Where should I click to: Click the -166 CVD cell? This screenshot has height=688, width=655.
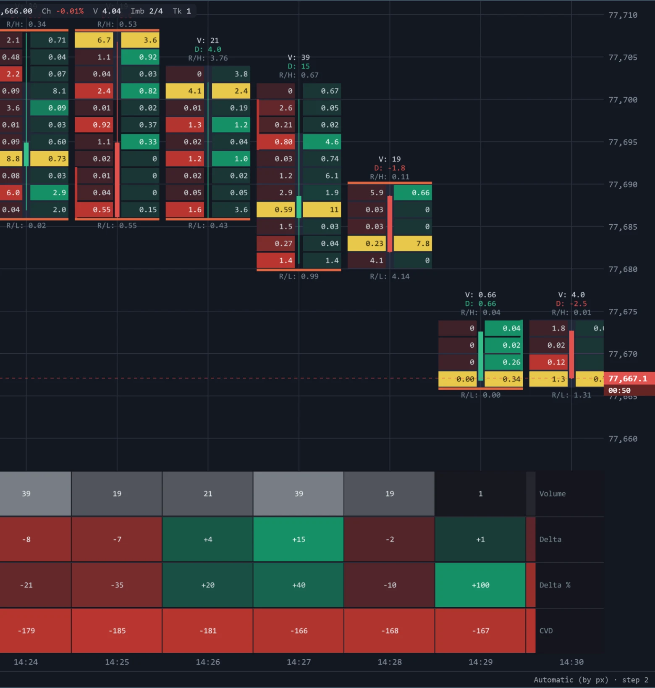click(x=299, y=631)
